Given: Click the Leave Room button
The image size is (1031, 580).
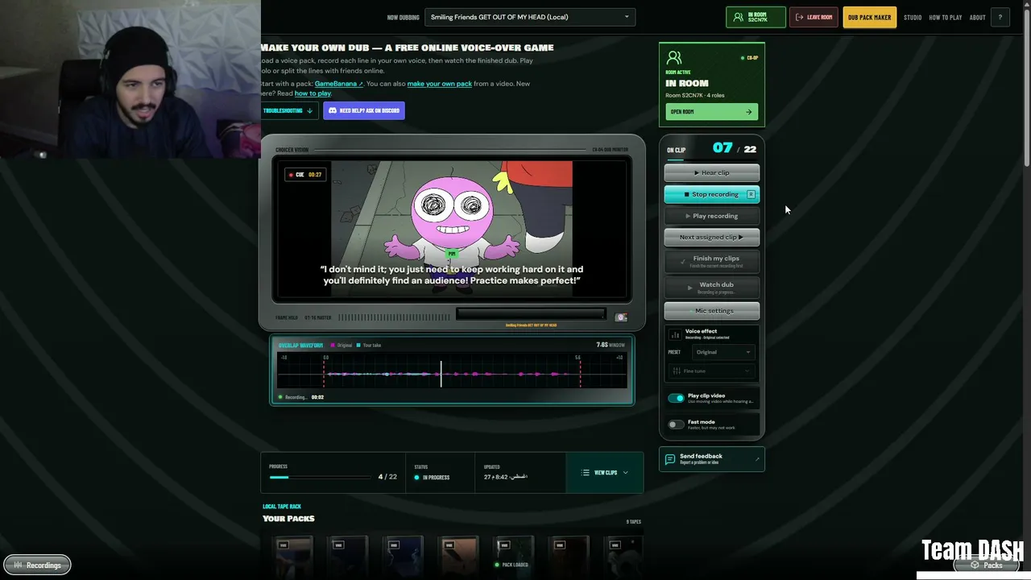Looking at the screenshot, I should [814, 17].
